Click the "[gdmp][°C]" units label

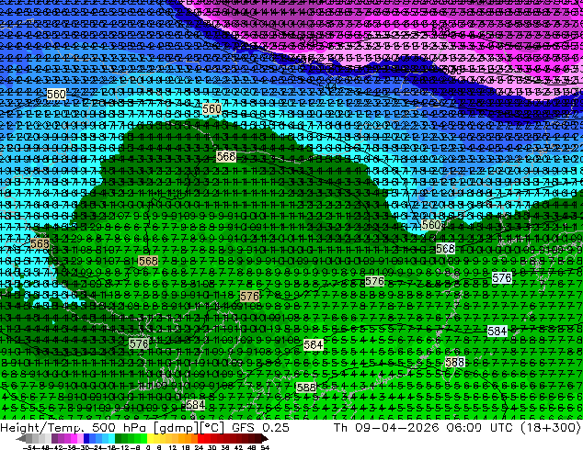tap(189, 427)
